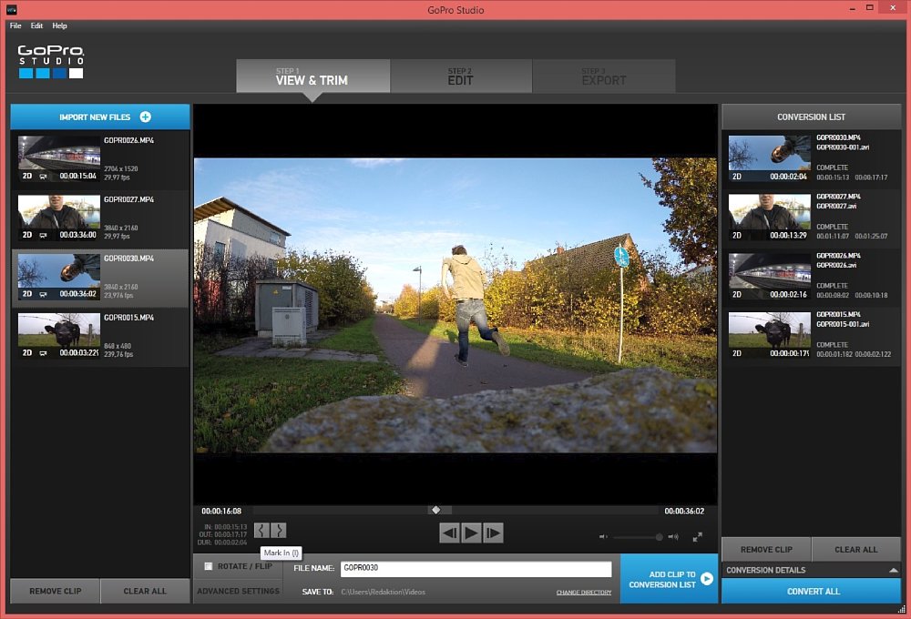The image size is (911, 619).
Task: Switch to the Step 2 Edit tab
Action: click(460, 76)
